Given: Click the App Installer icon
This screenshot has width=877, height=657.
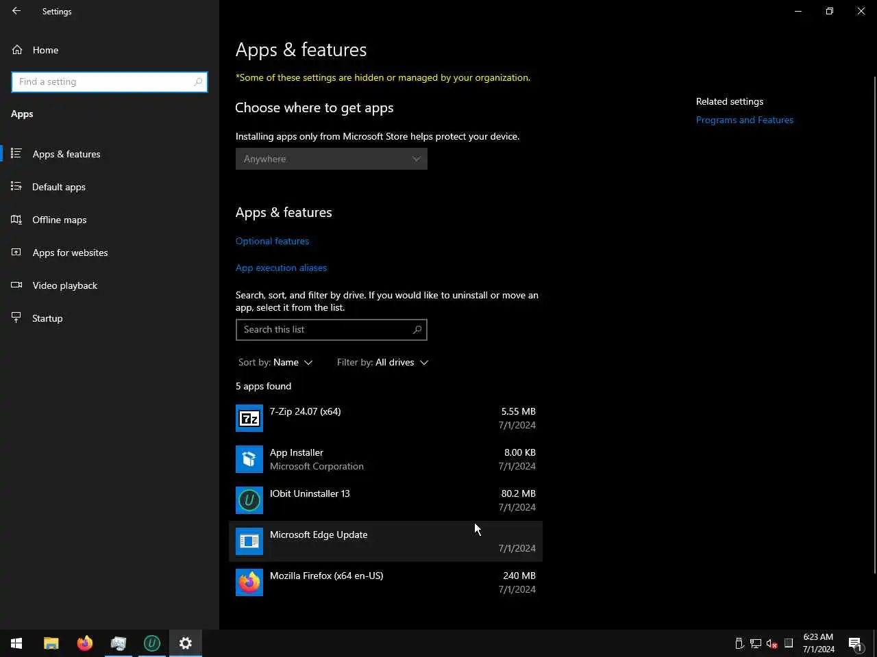Looking at the screenshot, I should pos(249,459).
